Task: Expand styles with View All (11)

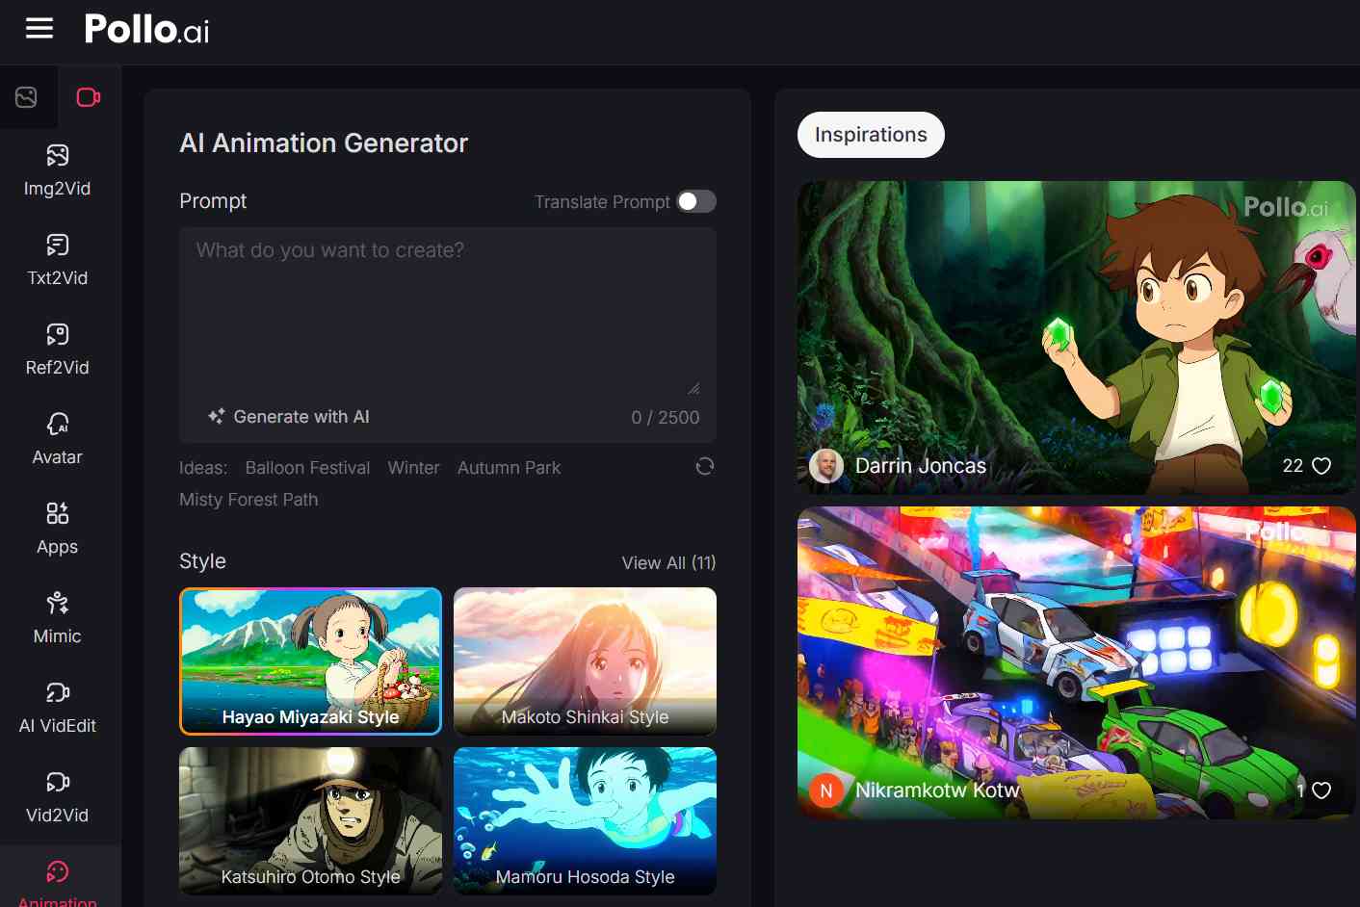Action: click(668, 563)
